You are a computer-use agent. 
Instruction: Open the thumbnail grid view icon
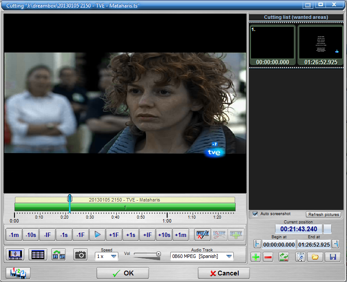[38, 255]
